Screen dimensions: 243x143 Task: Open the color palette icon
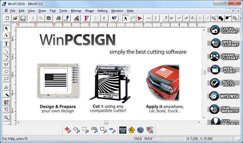150,130
